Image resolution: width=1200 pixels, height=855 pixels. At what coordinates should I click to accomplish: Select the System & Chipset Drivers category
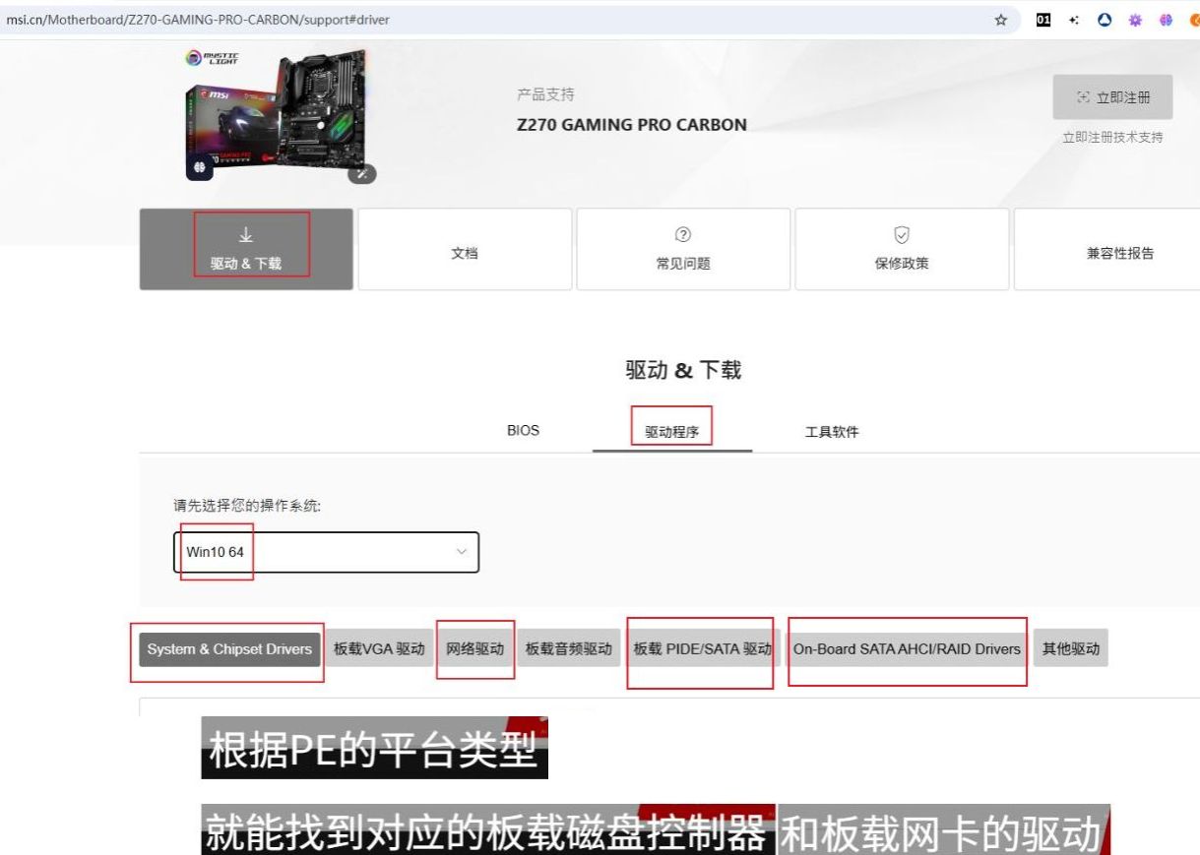point(229,649)
